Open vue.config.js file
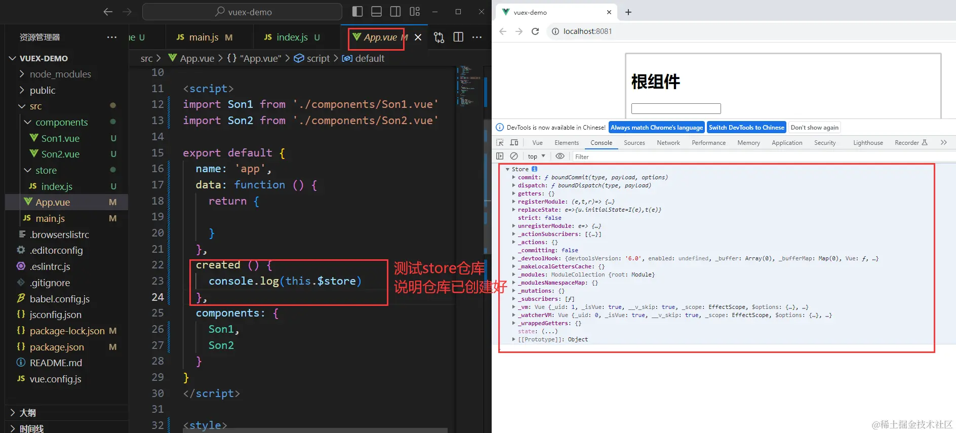 pyautogui.click(x=55, y=379)
